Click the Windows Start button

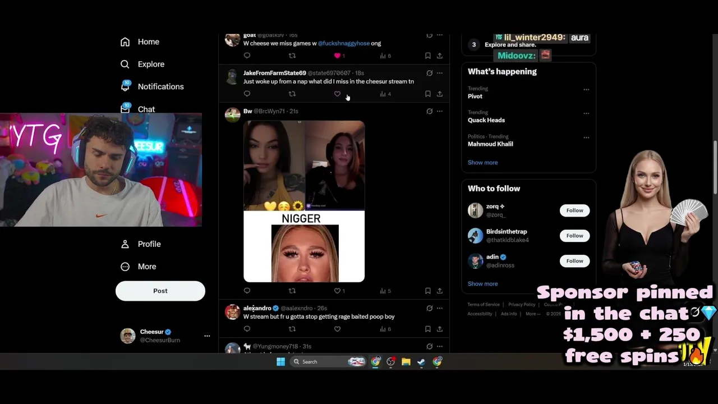coord(280,362)
